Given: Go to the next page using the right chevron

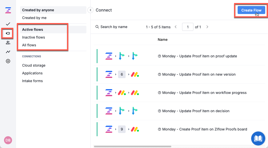Looking at the screenshot, I should click(207, 27).
